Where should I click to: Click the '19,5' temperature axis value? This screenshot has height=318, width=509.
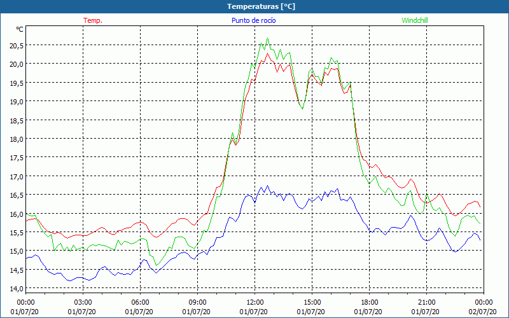tap(17, 83)
